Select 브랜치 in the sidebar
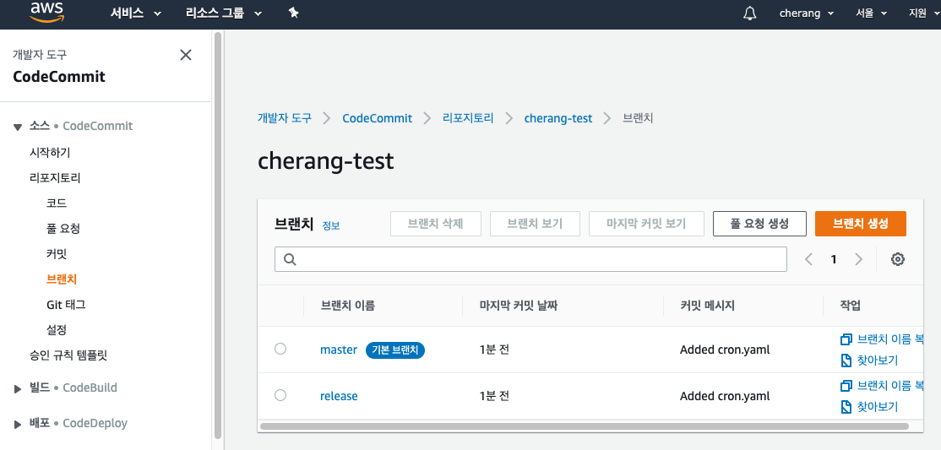This screenshot has width=941, height=450. pyautogui.click(x=61, y=279)
